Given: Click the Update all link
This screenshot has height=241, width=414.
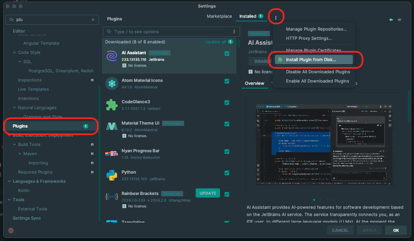Looking at the screenshot, I should click(x=215, y=42).
